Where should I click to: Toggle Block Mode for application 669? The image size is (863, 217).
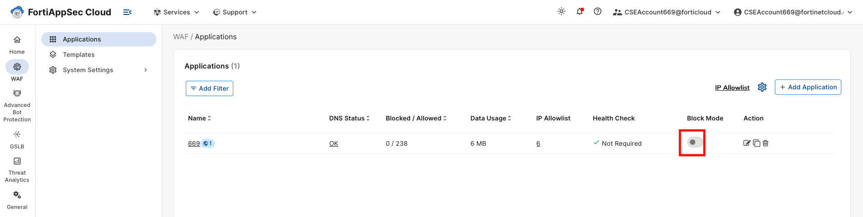click(x=695, y=142)
